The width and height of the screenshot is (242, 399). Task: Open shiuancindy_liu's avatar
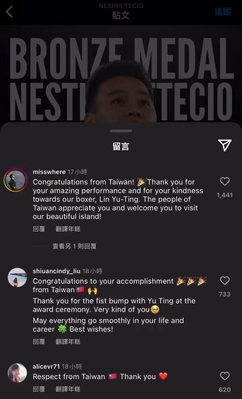pos(17,277)
